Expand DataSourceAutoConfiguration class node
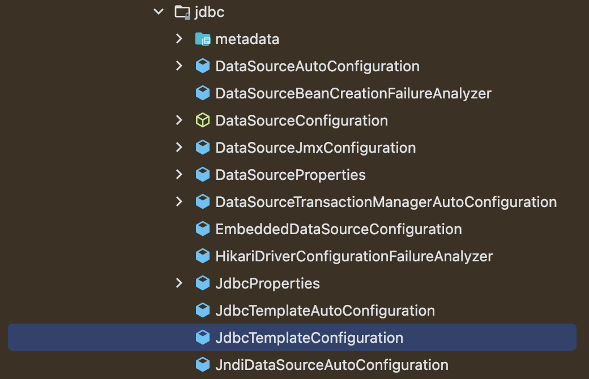The height and width of the screenshot is (379, 589). [179, 66]
